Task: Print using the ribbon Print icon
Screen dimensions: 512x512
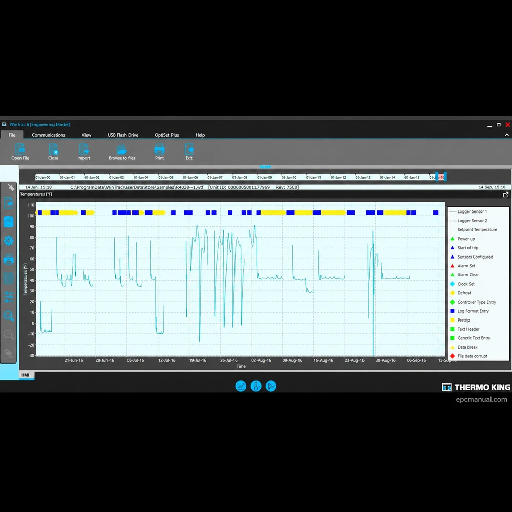Action: (159, 152)
